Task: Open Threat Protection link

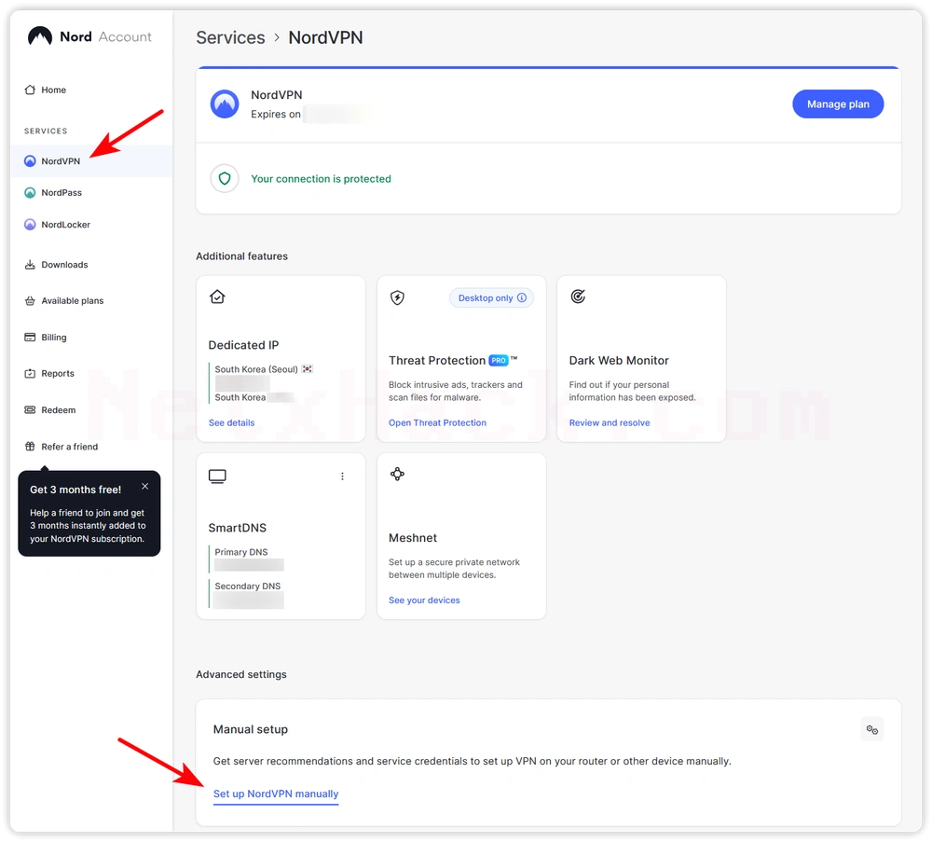Action: coord(437,422)
